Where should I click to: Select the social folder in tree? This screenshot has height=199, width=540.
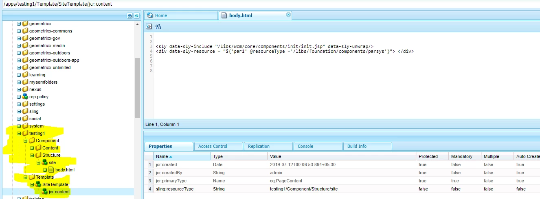pos(35,119)
